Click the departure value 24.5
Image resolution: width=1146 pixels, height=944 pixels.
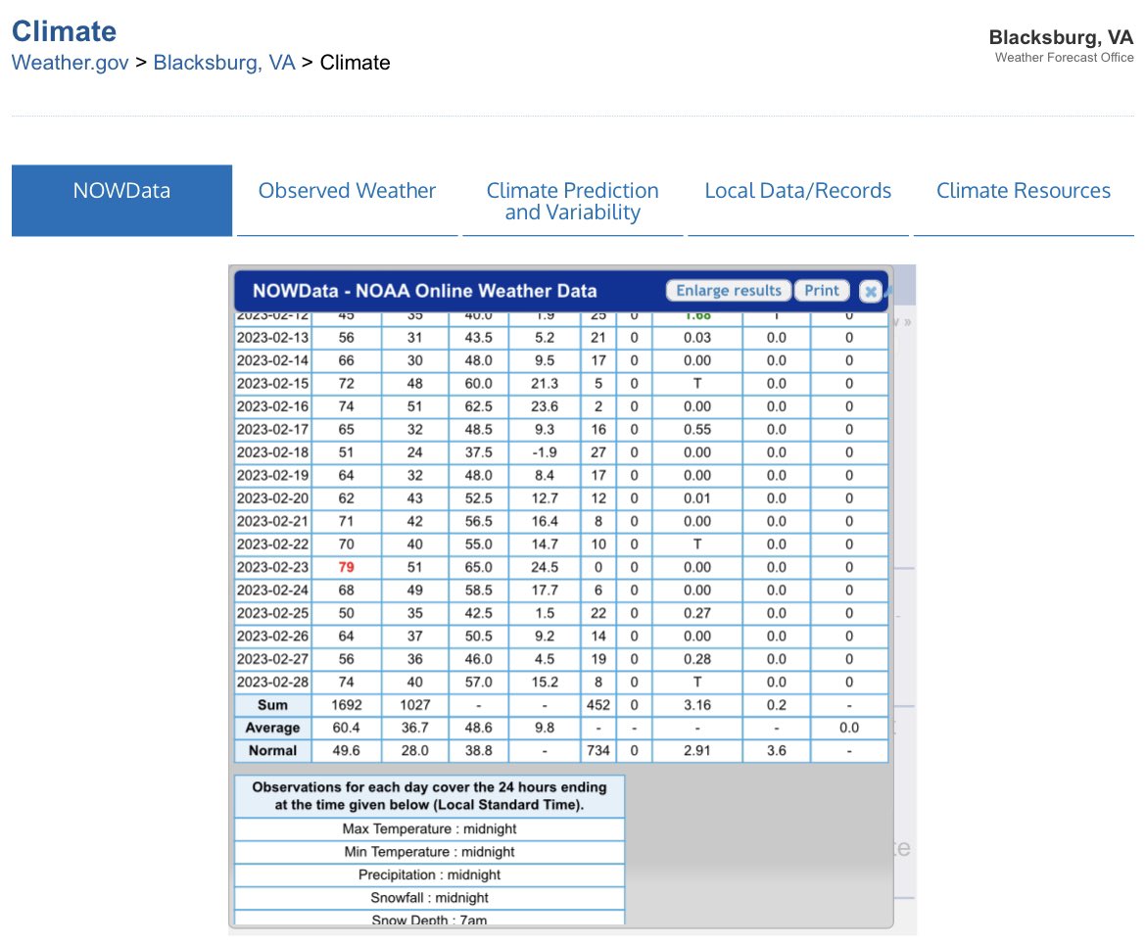pyautogui.click(x=545, y=567)
